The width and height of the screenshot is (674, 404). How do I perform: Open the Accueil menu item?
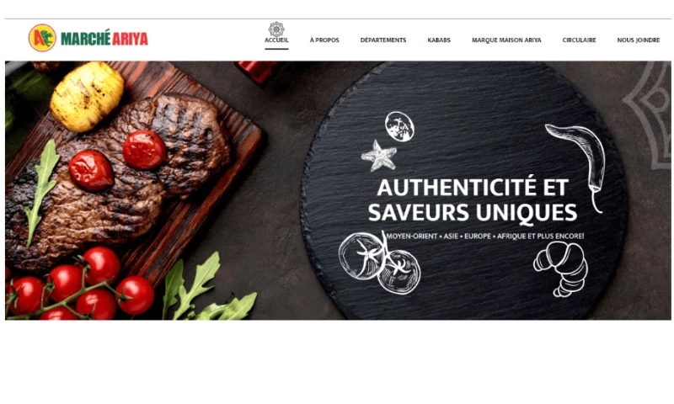(276, 40)
